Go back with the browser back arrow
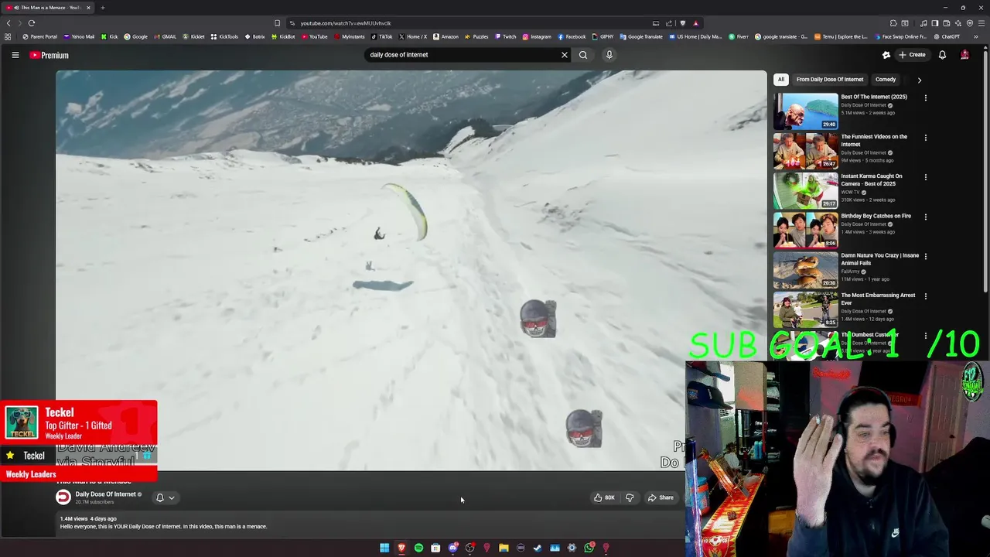This screenshot has height=557, width=990. click(9, 23)
